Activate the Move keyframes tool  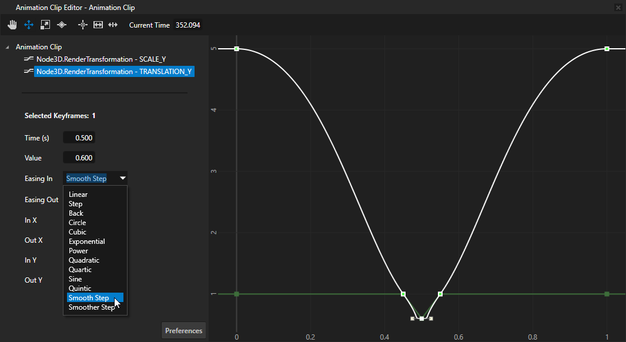(x=28, y=25)
